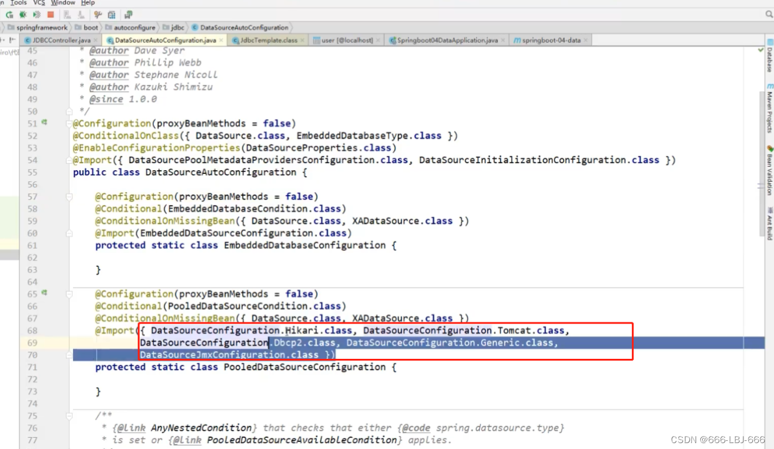The width and height of the screenshot is (774, 449).
Task: Click line number 69 in gutter
Action: [32, 342]
